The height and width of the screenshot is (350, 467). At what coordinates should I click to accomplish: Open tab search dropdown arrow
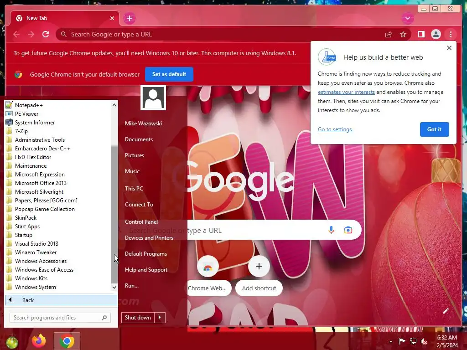(x=407, y=18)
